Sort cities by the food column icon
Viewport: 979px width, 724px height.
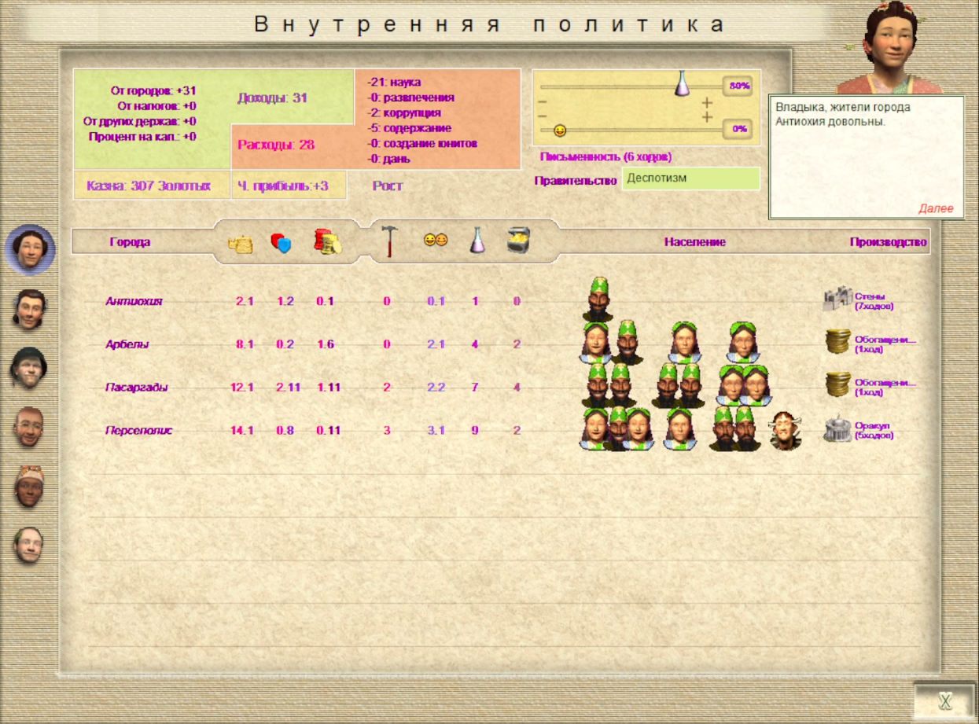[x=241, y=243]
